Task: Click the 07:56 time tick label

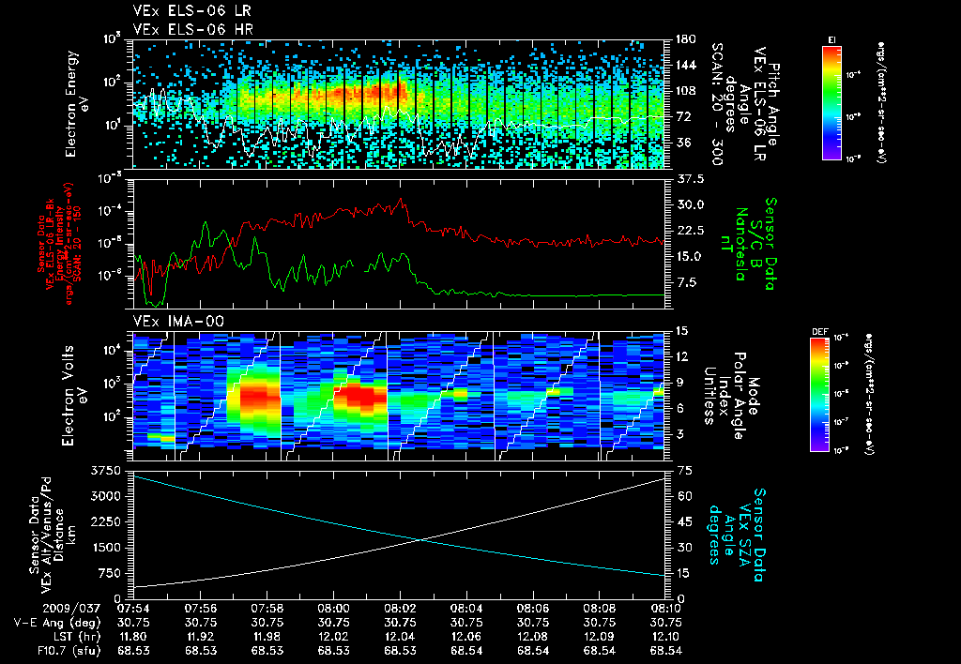Action: 201,609
